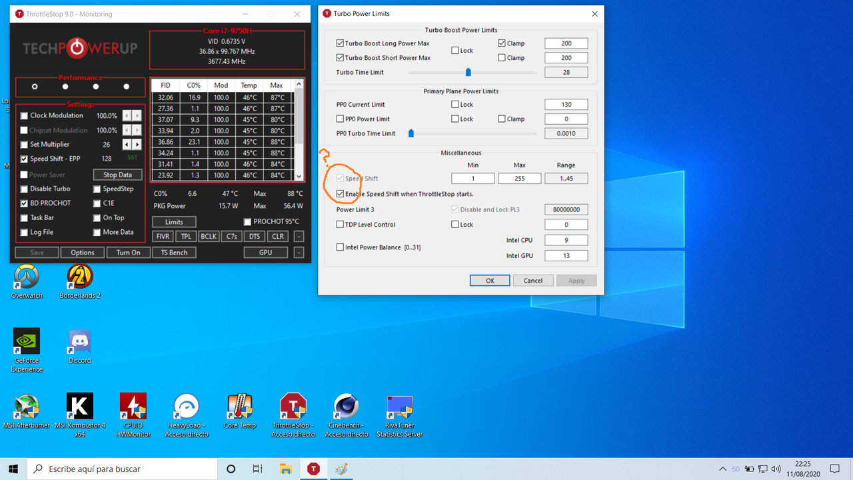
Task: Open the notification center icon
Action: click(835, 469)
